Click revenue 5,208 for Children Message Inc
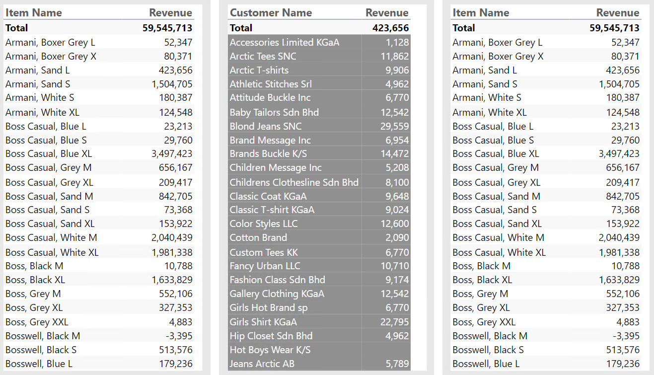 [x=397, y=167]
